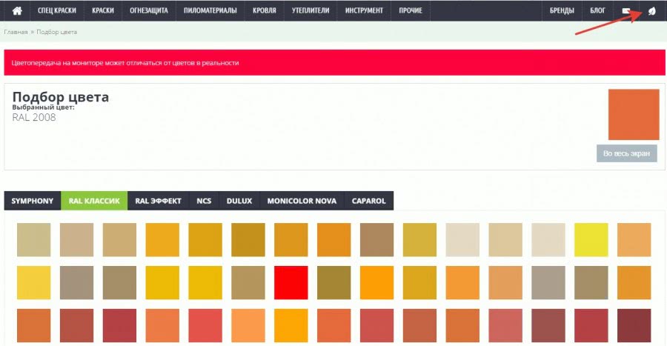
Task: Open the MONICOLOR NOVA tab
Action: [302, 201]
